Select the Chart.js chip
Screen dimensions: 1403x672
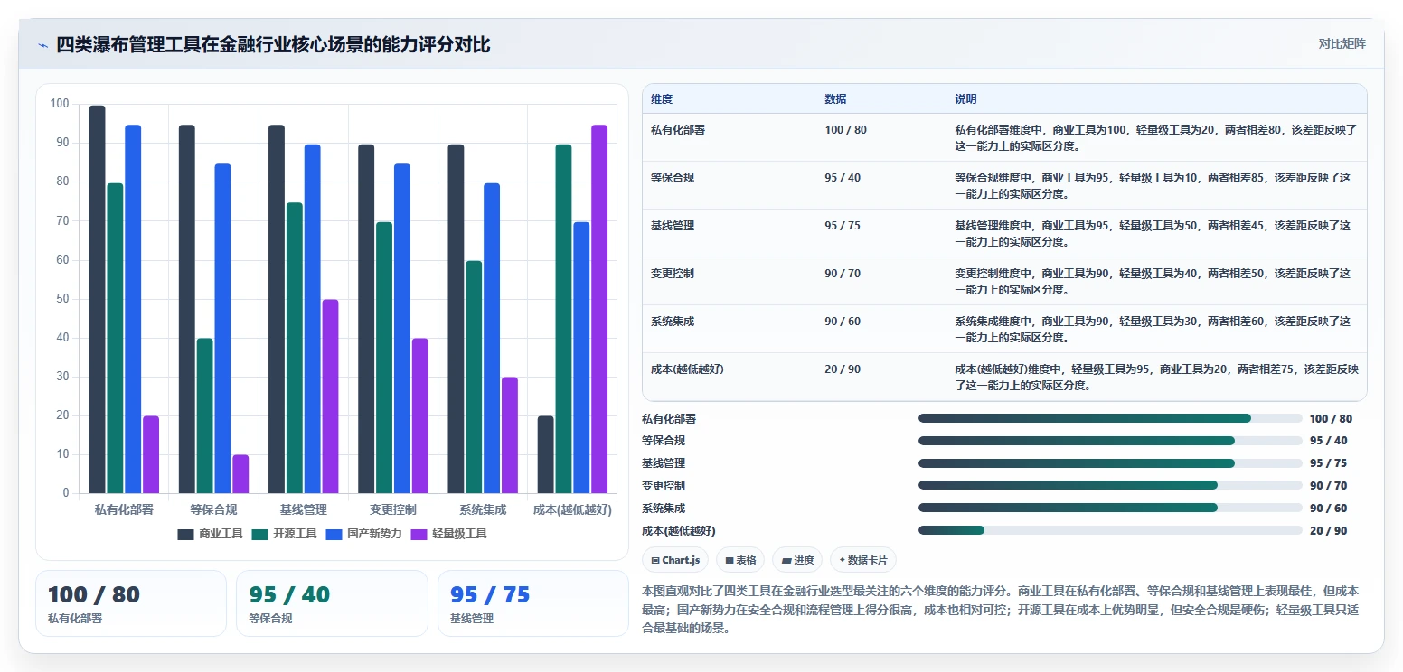(x=675, y=560)
